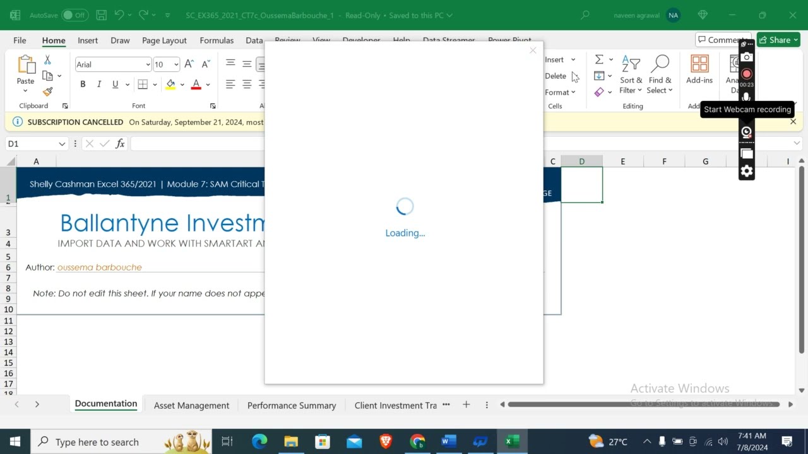This screenshot has width=808, height=454.
Task: Click the AutoSum sigma icon
Action: tap(599, 59)
